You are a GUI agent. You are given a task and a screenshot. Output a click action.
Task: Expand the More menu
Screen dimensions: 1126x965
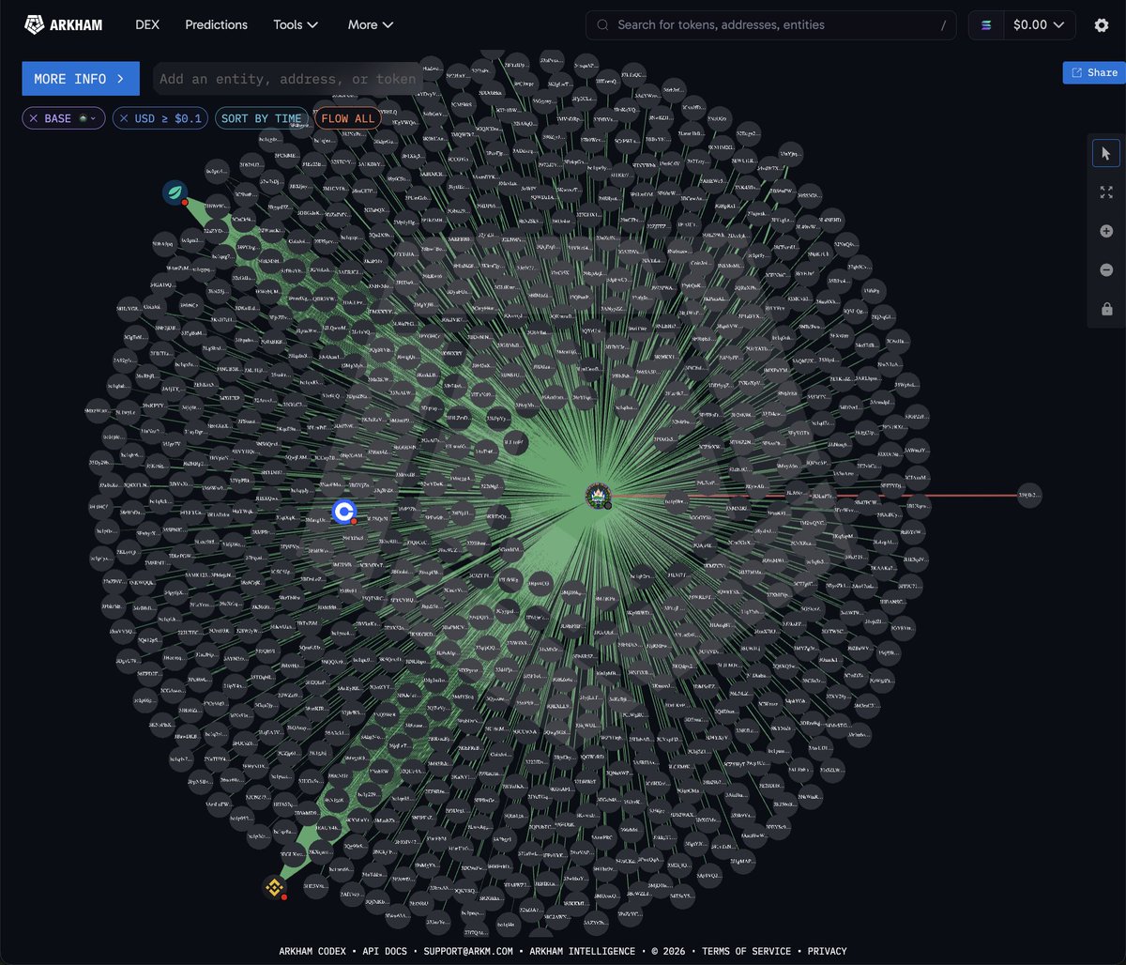point(371,24)
